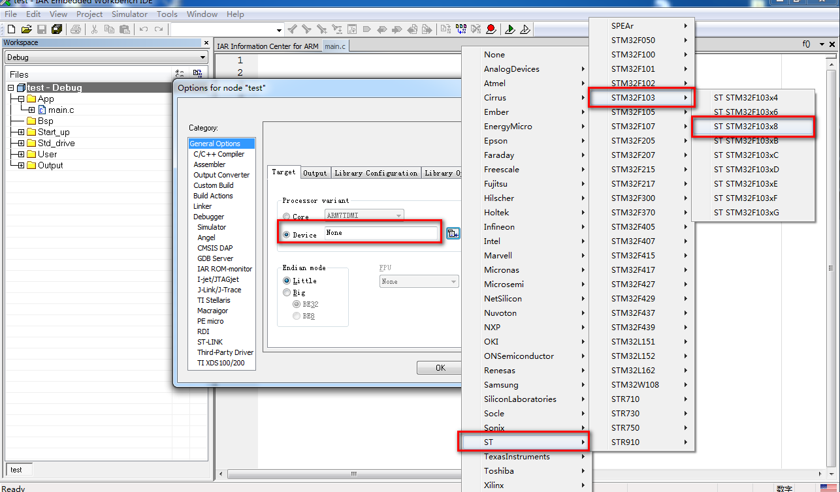Click the build-status column icon beside Files

181,74
